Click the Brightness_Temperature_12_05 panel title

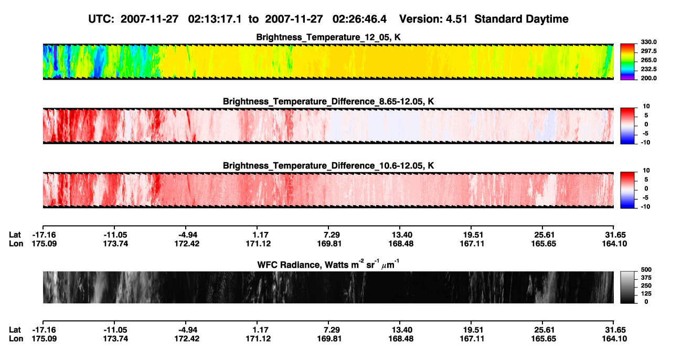click(x=329, y=37)
